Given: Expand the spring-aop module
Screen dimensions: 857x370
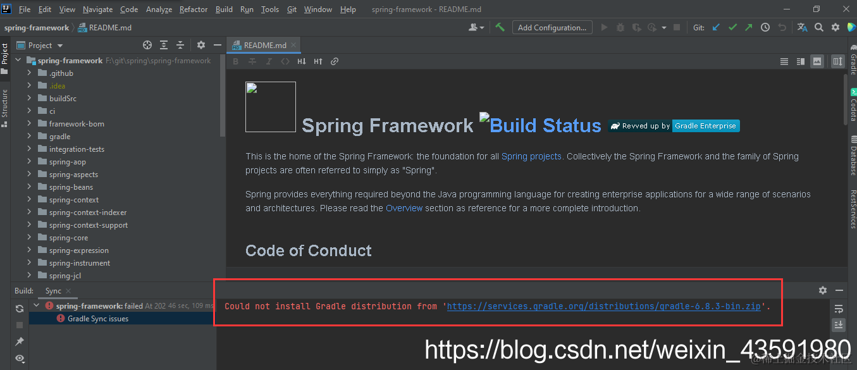Looking at the screenshot, I should click(x=29, y=162).
